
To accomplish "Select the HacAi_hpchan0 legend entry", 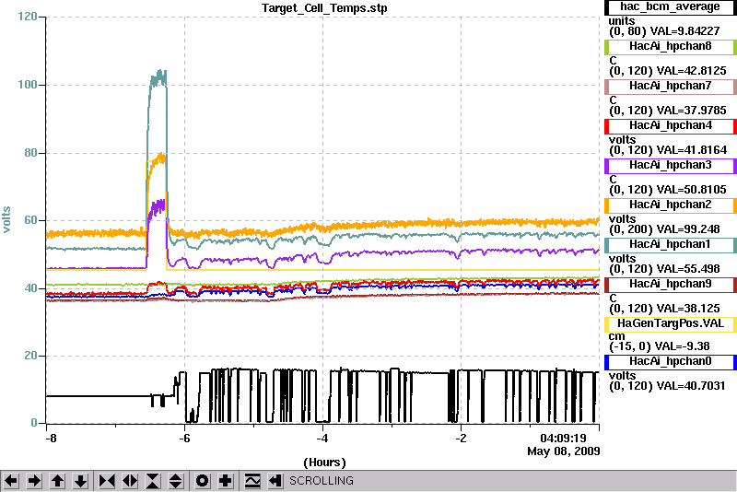I will click(x=670, y=362).
